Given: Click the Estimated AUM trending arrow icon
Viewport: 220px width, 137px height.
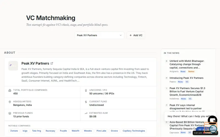Looking at the screenshot, I should [86, 113].
